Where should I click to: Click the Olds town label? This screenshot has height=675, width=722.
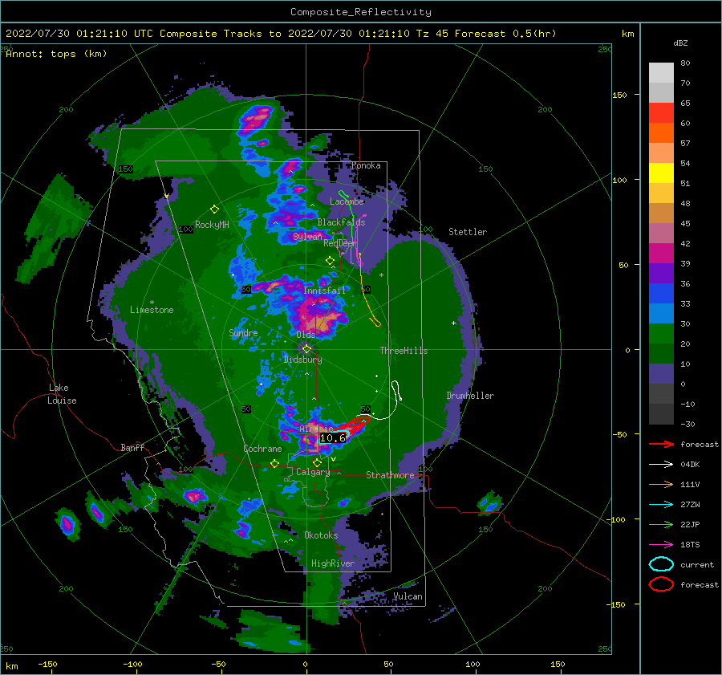coord(306,335)
